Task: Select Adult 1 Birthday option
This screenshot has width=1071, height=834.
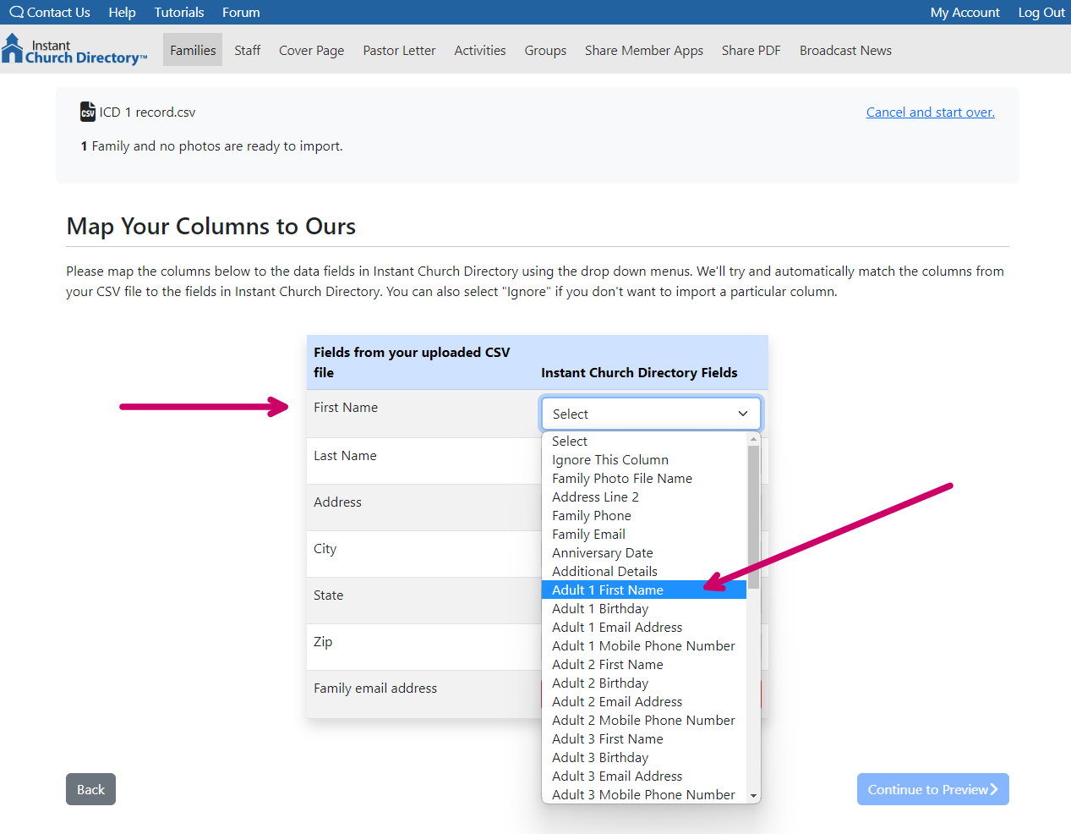Action: [x=644, y=608]
